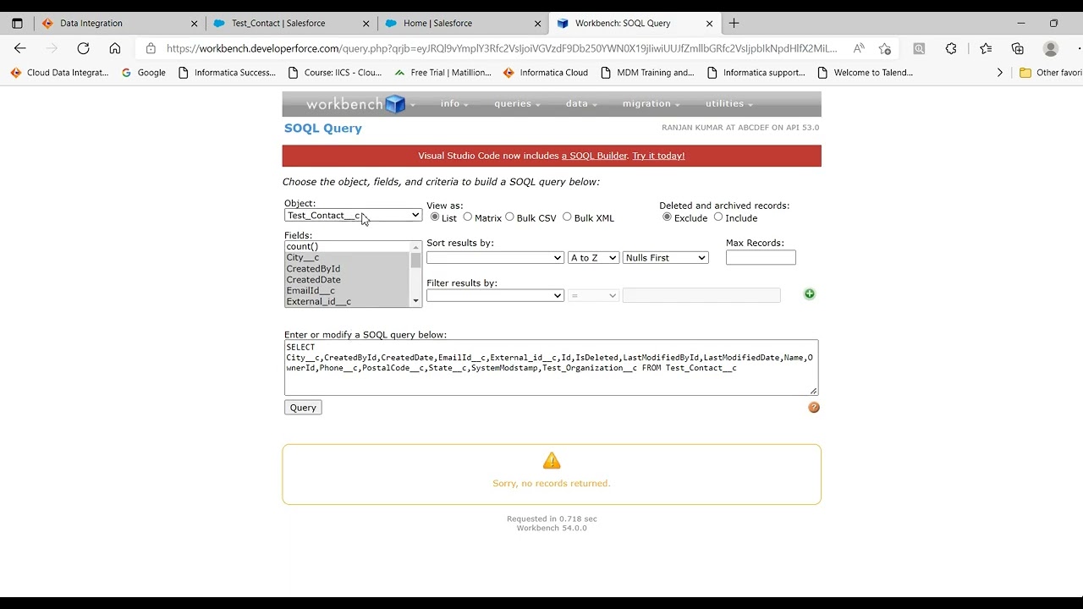Open the a SOQL Builder link

595,156
